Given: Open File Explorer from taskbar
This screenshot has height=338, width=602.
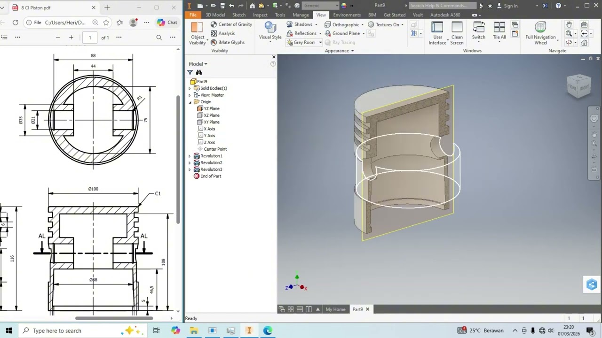Looking at the screenshot, I should coord(194,330).
